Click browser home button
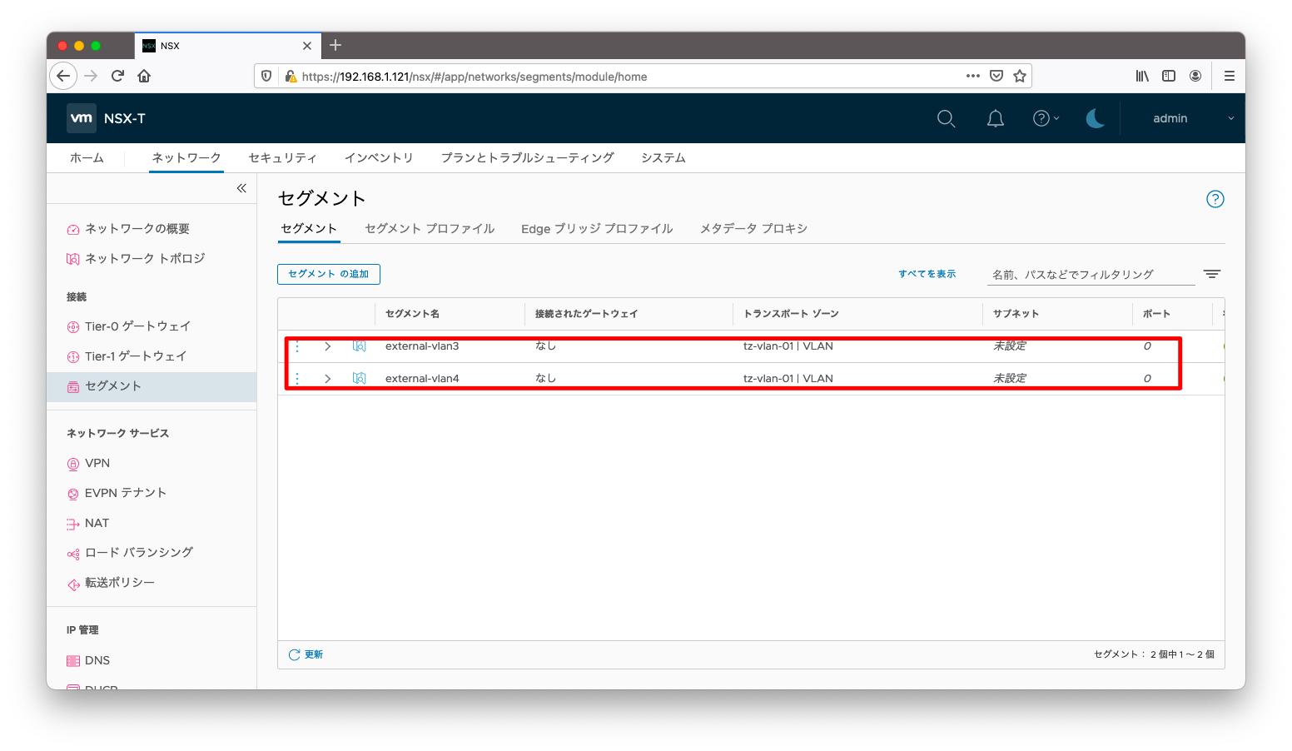The image size is (1292, 751). pyautogui.click(x=144, y=76)
